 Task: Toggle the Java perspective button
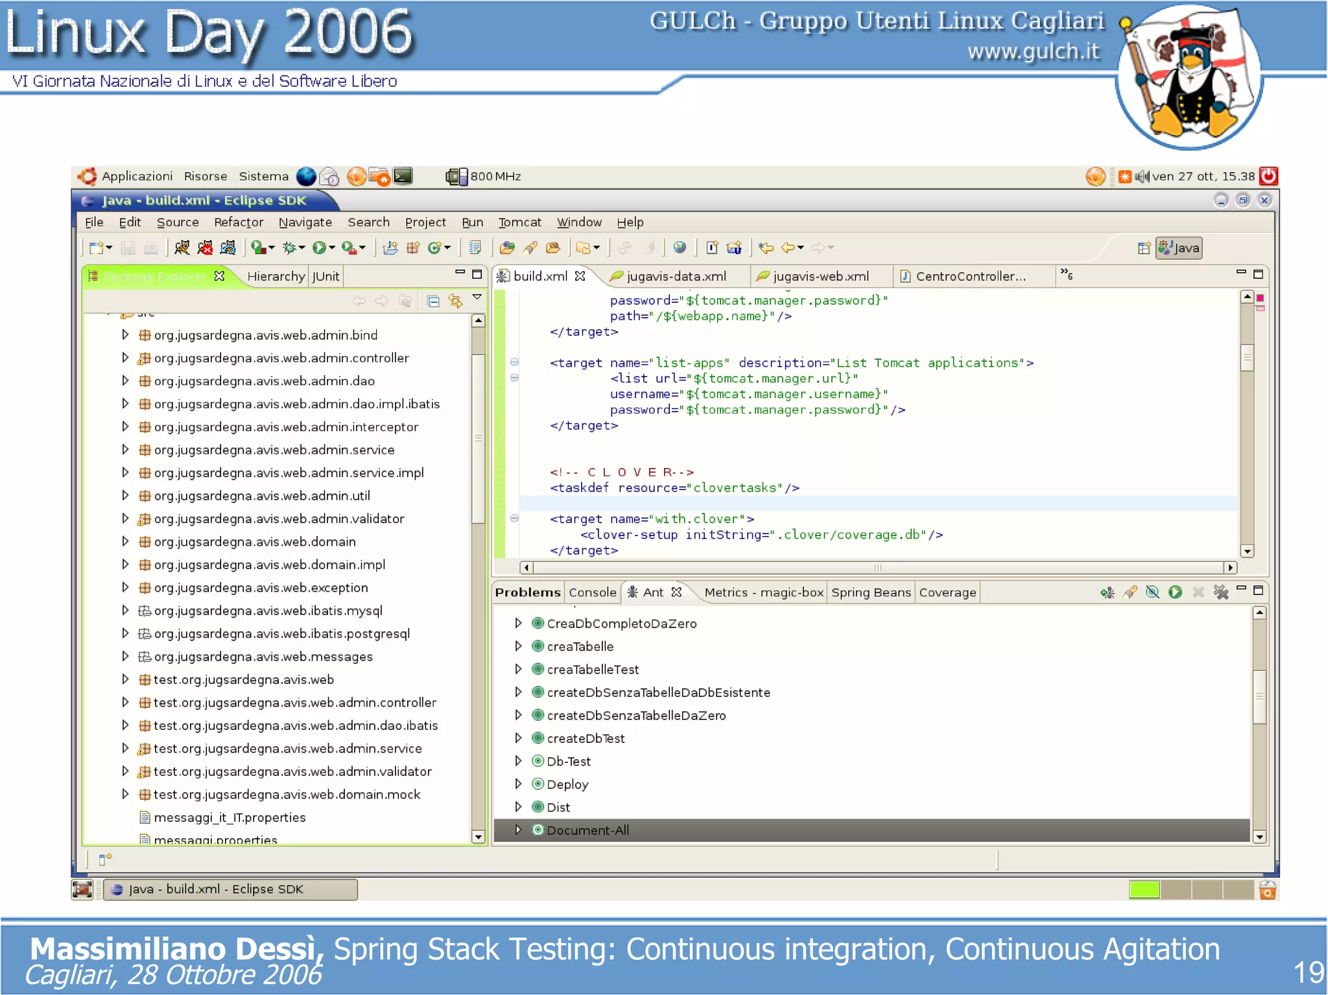point(1179,248)
